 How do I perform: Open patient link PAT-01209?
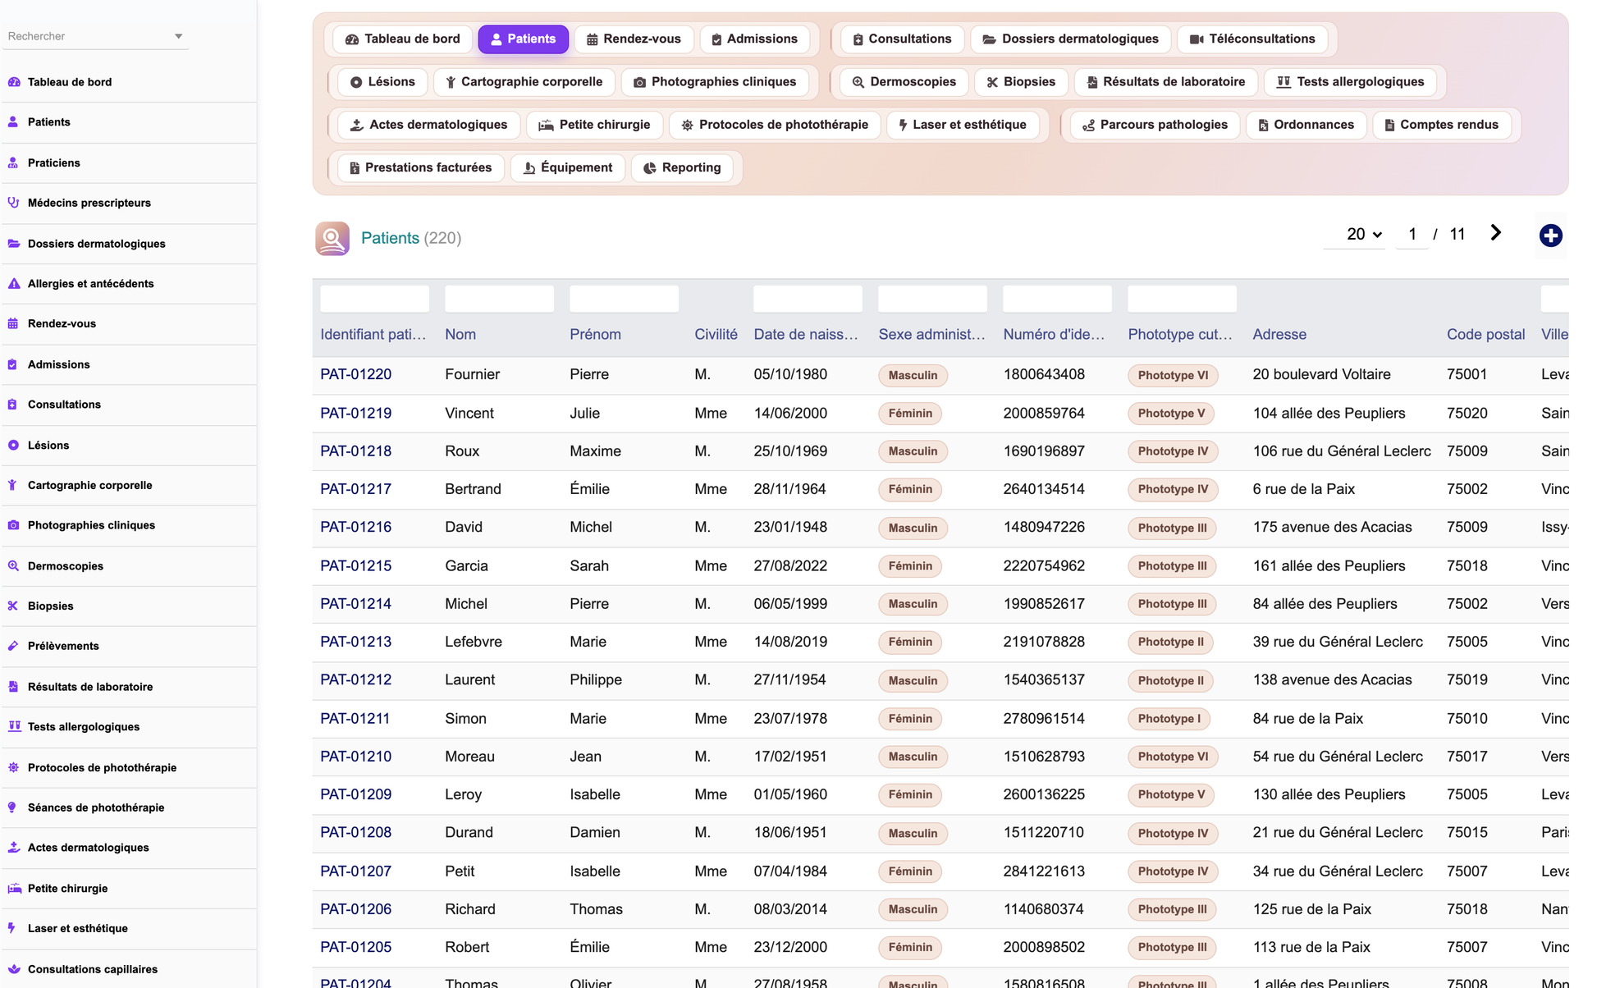click(x=355, y=794)
